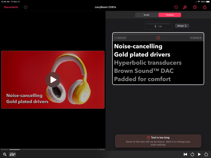The height and width of the screenshot is (158, 211).
Task: Tap the share export icon
Action: [x=205, y=7]
